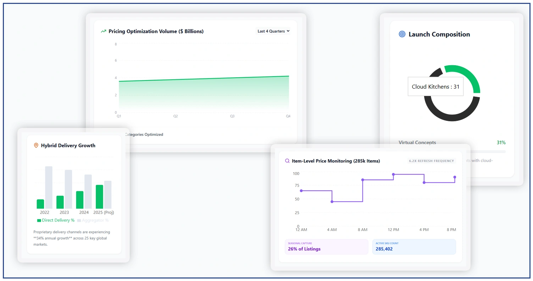Click the green Direct Delivery legend square

pyautogui.click(x=39, y=220)
